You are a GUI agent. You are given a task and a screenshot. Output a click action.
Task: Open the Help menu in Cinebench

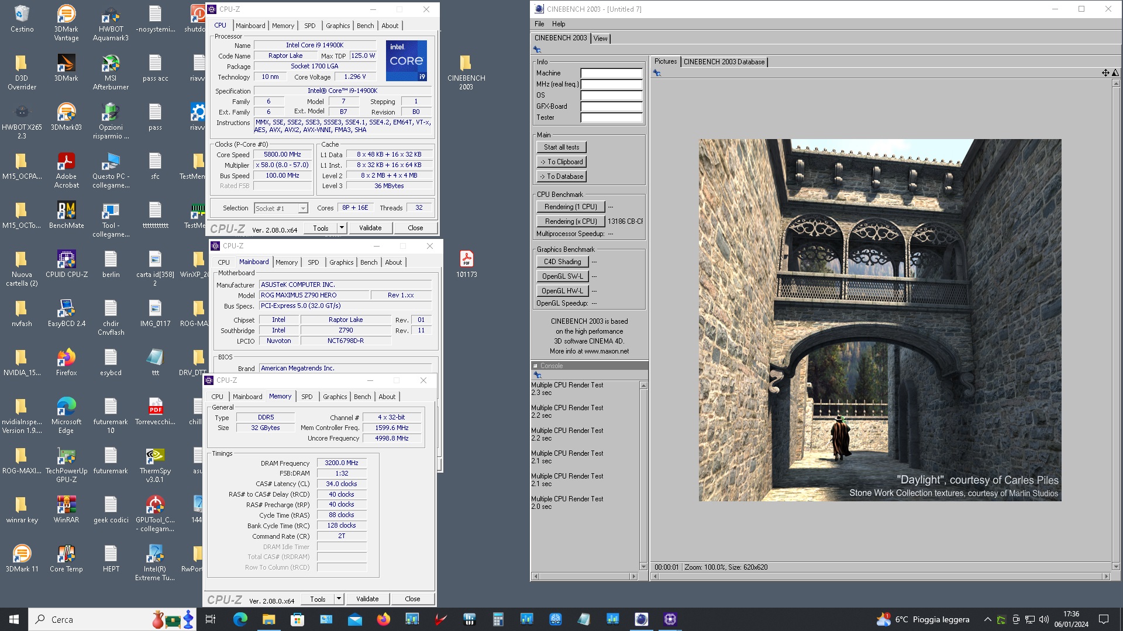(x=559, y=24)
